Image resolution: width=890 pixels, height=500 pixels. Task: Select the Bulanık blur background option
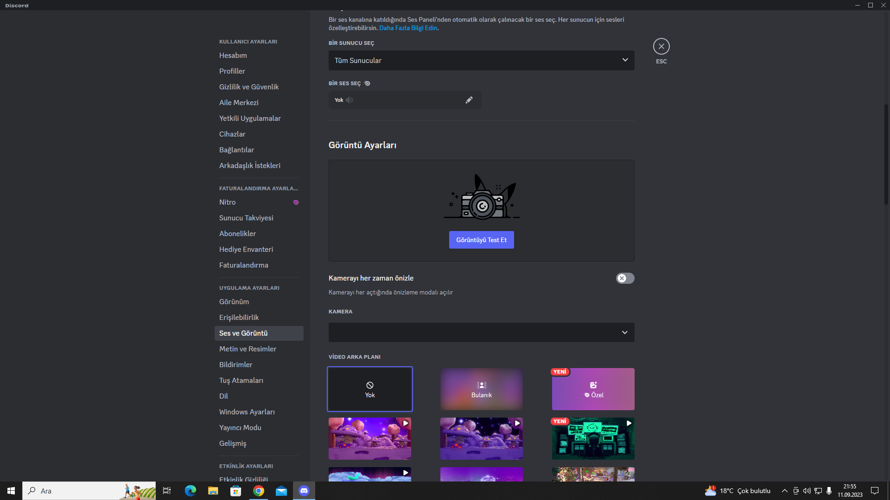[481, 389]
